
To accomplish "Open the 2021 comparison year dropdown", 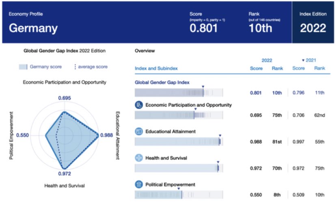I will pyautogui.click(x=309, y=60).
